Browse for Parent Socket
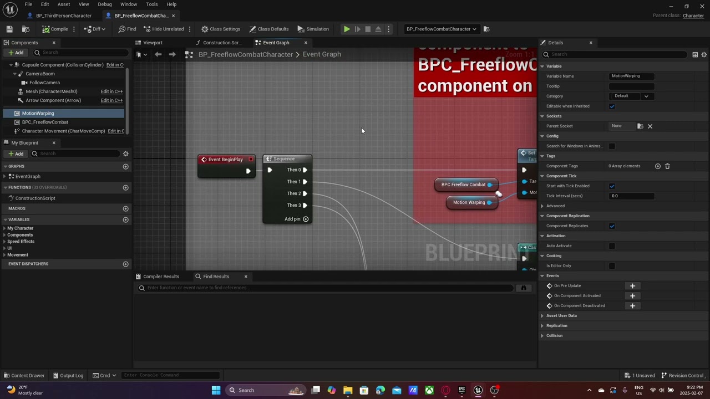 pyautogui.click(x=640, y=126)
